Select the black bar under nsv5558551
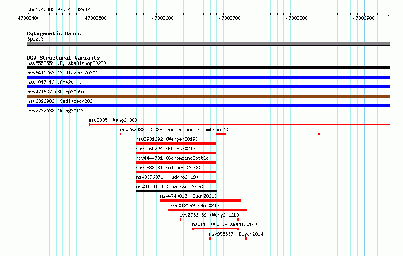403x256 pixels. [x=208, y=68]
